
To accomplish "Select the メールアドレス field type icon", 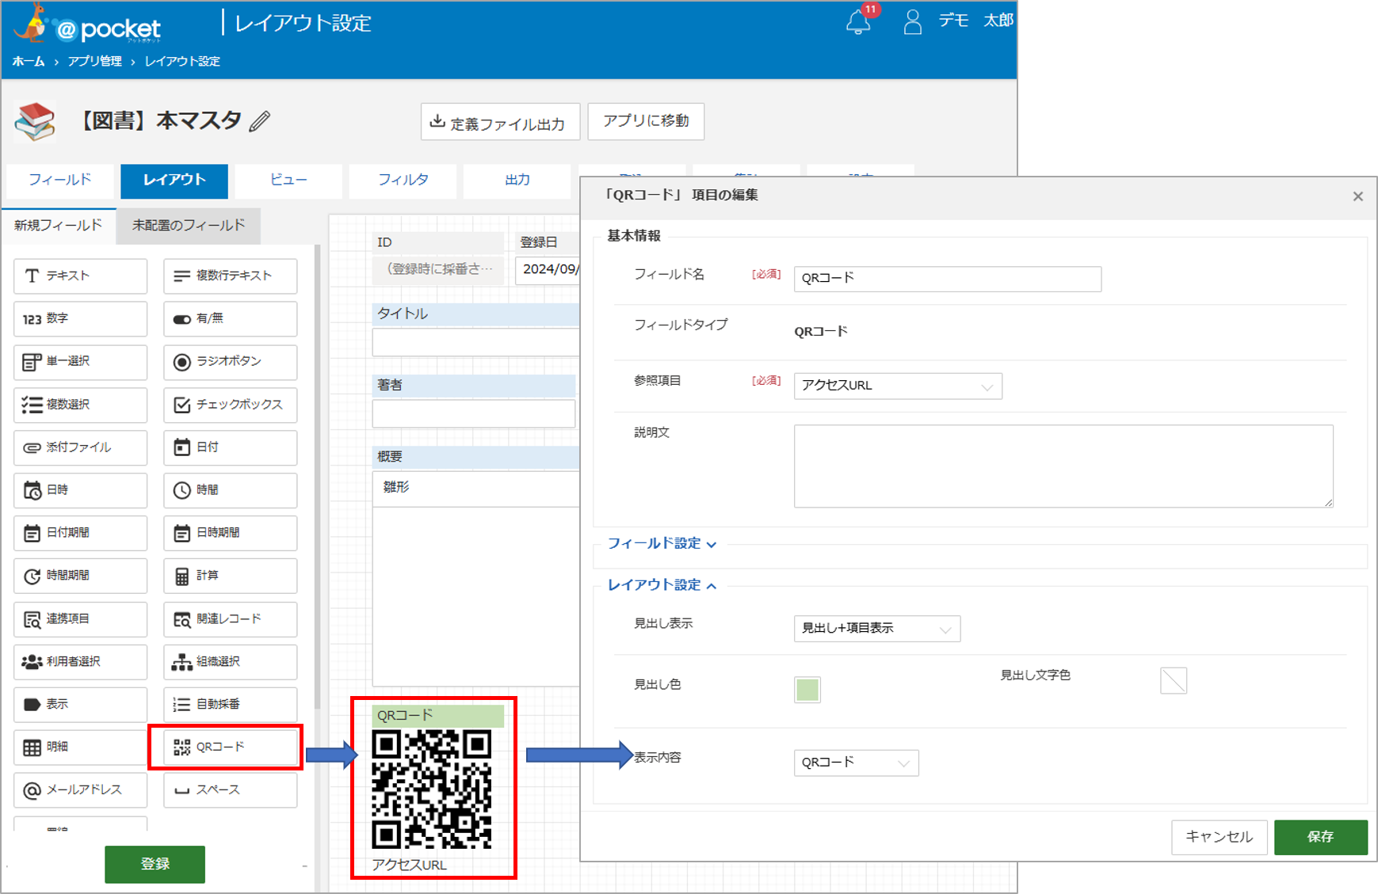I will click(79, 789).
